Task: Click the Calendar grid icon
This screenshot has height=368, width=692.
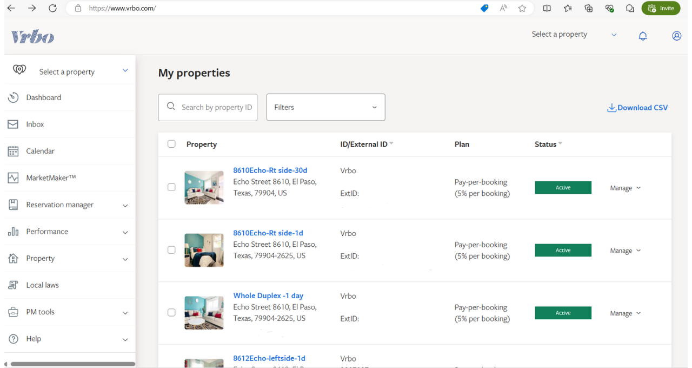Action: [x=13, y=151]
